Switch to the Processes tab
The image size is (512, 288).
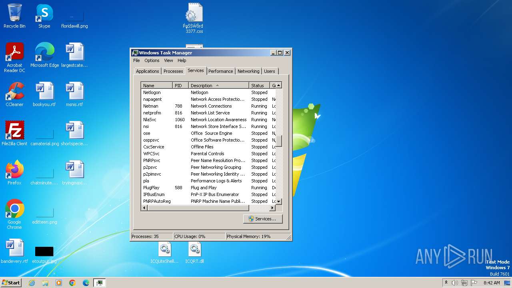point(173,71)
